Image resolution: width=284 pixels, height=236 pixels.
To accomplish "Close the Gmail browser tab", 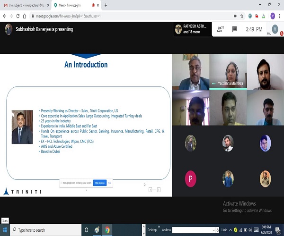I will pyautogui.click(x=48, y=5).
